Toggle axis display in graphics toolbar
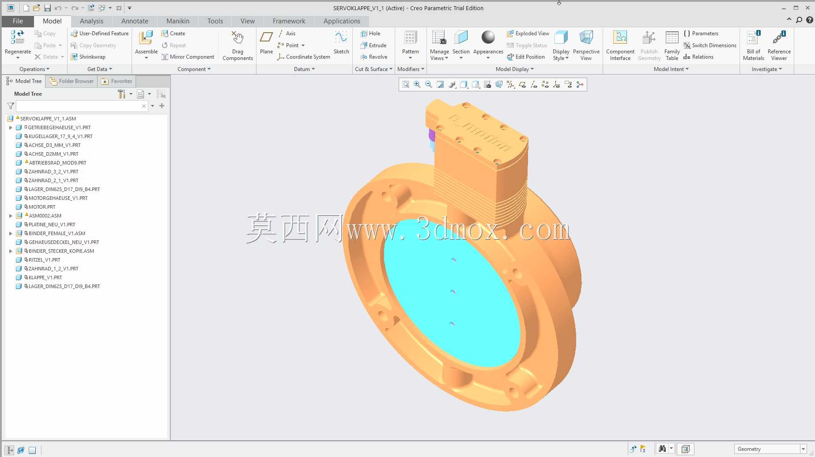 coord(534,85)
